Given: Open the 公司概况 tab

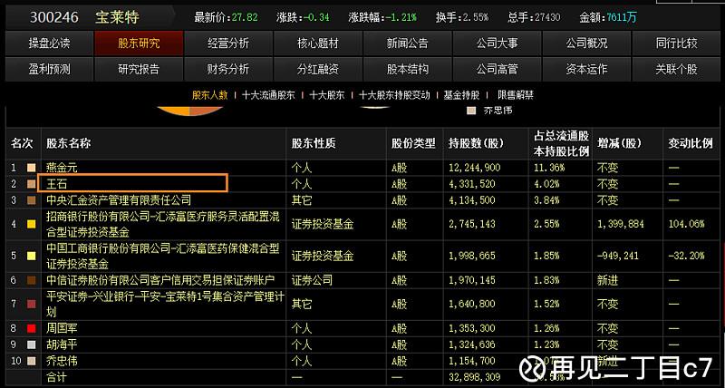Looking at the screenshot, I should pos(586,44).
